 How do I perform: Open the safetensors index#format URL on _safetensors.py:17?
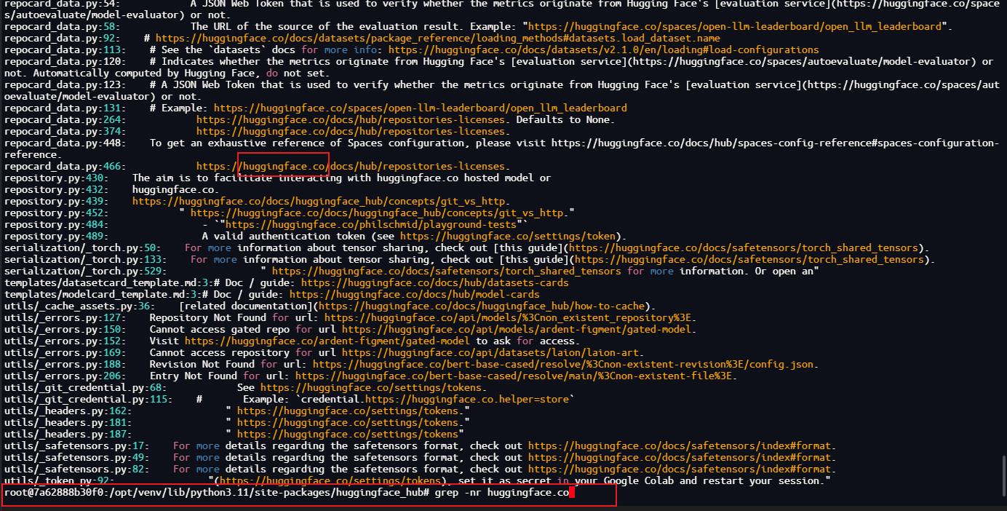(x=680, y=445)
